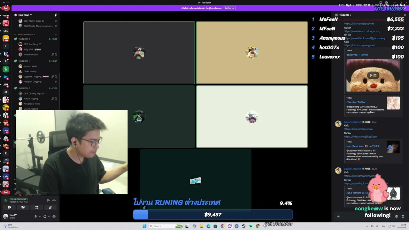The height and width of the screenshot is (230, 409).
Task: Start an activity from voice panel
Action: tap(37, 207)
